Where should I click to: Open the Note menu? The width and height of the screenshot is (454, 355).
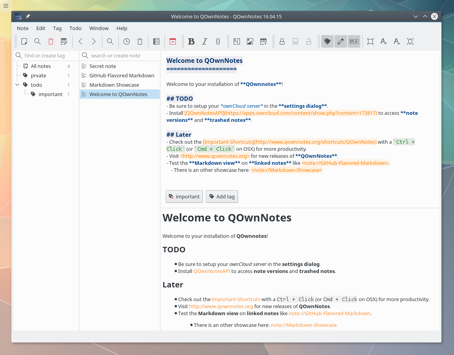(23, 29)
